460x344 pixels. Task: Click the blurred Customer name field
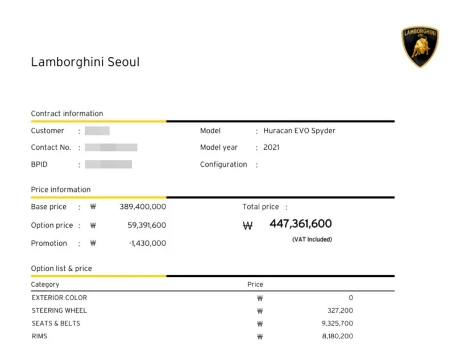tap(97, 131)
